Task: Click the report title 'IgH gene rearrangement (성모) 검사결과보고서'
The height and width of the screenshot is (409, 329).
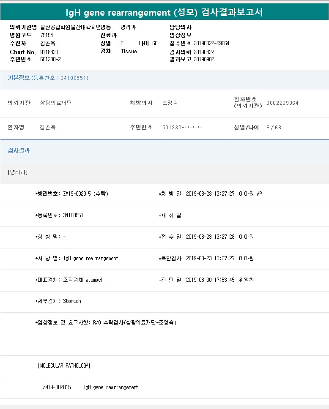Action: click(164, 12)
